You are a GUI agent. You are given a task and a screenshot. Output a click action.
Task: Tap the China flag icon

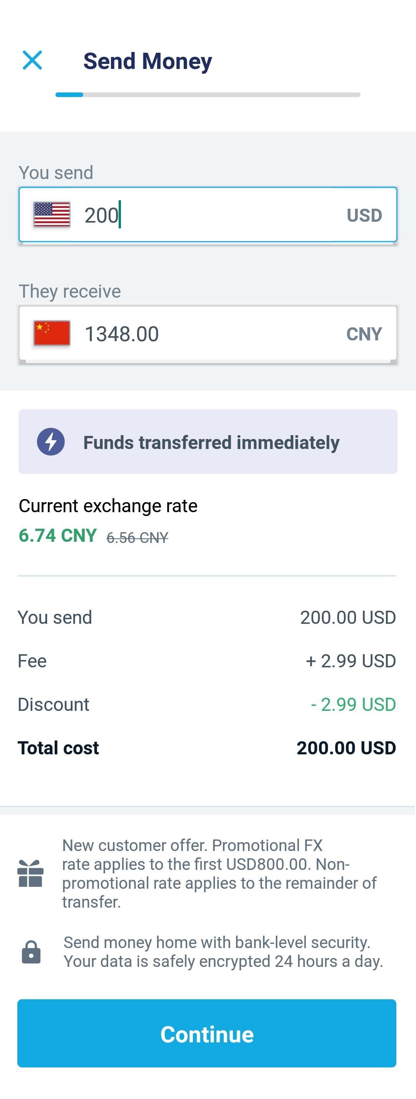[x=52, y=333]
